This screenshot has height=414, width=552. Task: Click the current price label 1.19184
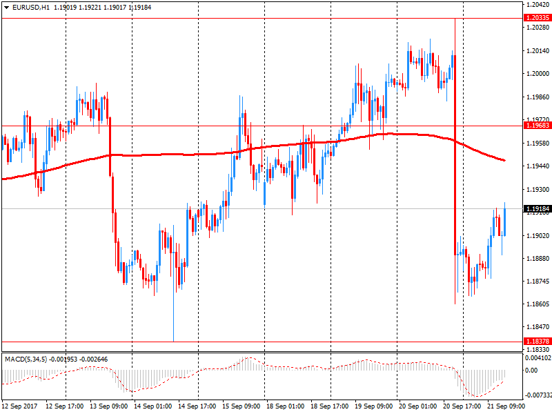click(538, 209)
